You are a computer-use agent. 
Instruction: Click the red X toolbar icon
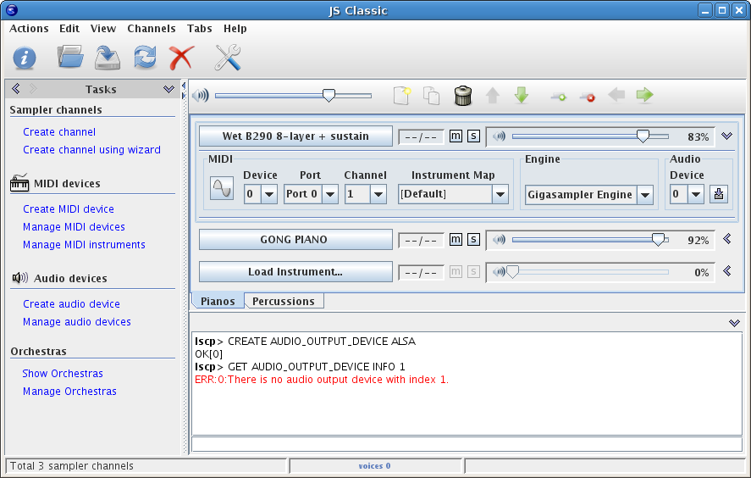pyautogui.click(x=181, y=58)
